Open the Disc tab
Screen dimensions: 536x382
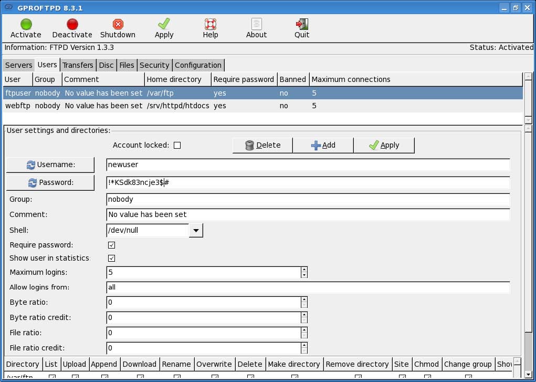(106, 65)
